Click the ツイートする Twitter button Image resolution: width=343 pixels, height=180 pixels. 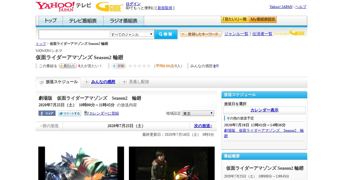tap(70, 113)
